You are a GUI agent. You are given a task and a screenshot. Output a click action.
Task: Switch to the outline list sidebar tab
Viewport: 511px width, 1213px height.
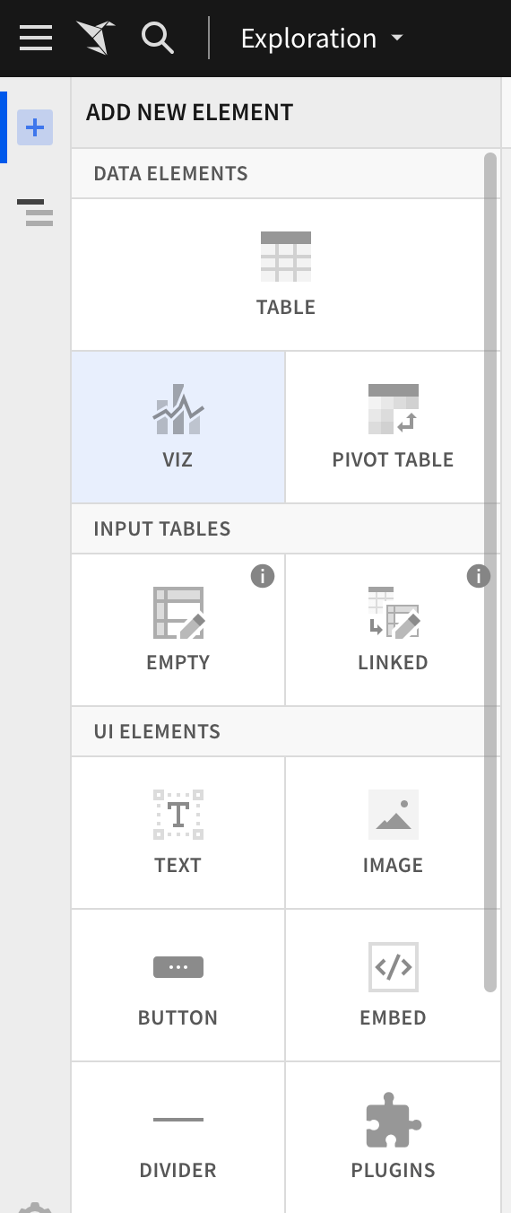click(x=35, y=213)
